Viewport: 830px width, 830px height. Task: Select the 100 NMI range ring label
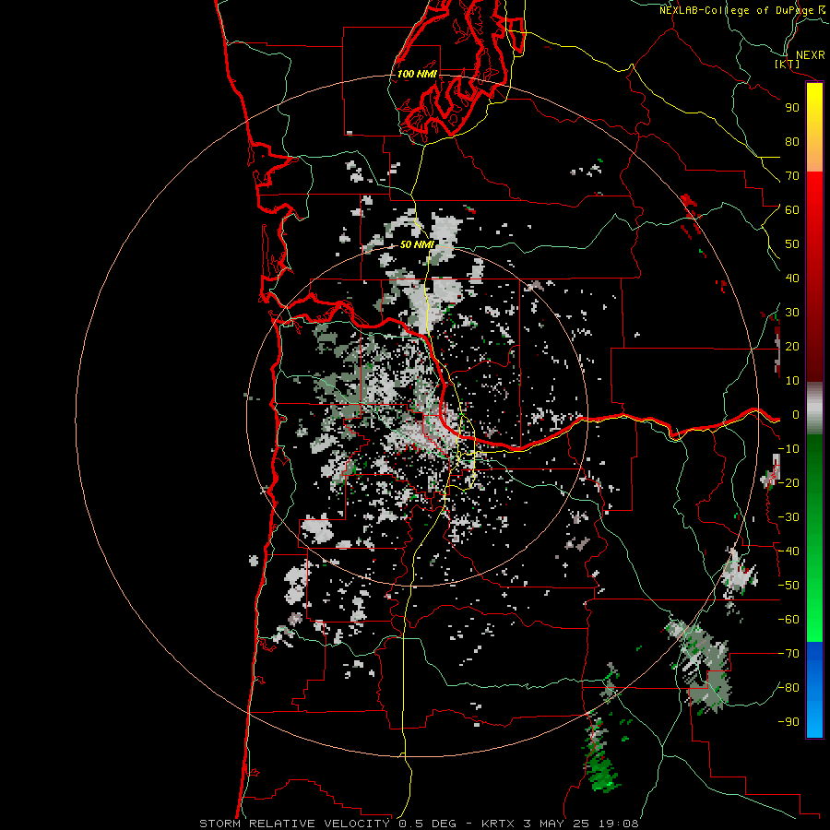tap(417, 74)
